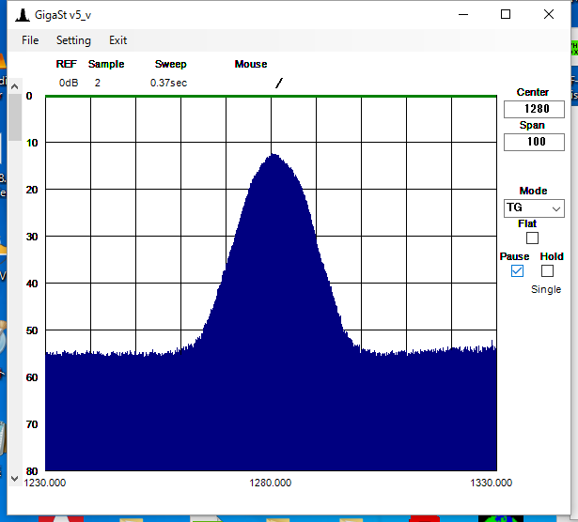Open the Mode dropdown showing TG
The image size is (578, 522).
click(534, 207)
